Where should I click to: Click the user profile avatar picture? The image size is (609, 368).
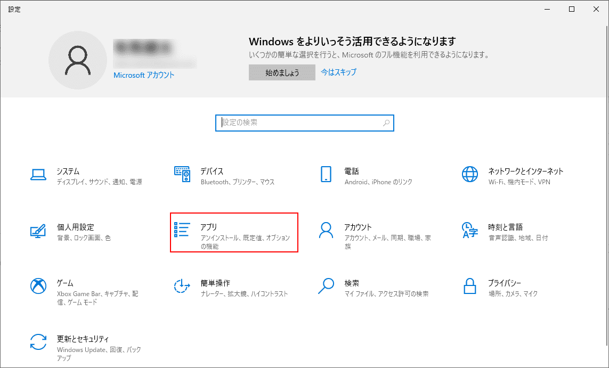pos(78,60)
